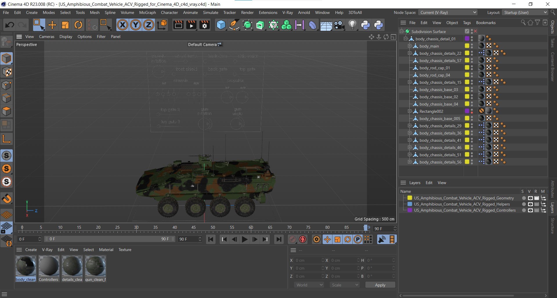Toggle X axis lock
Screen dimensions: 557x298
(x=122, y=25)
